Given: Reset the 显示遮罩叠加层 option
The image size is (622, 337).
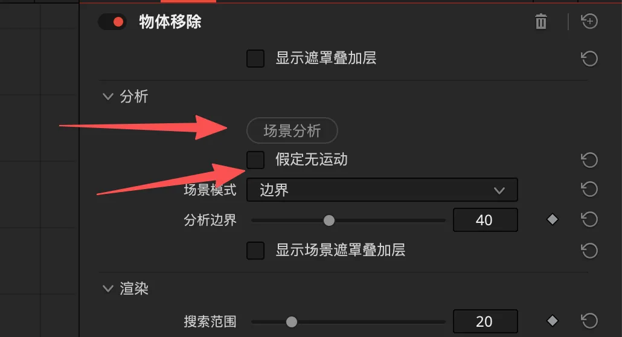Looking at the screenshot, I should point(589,59).
